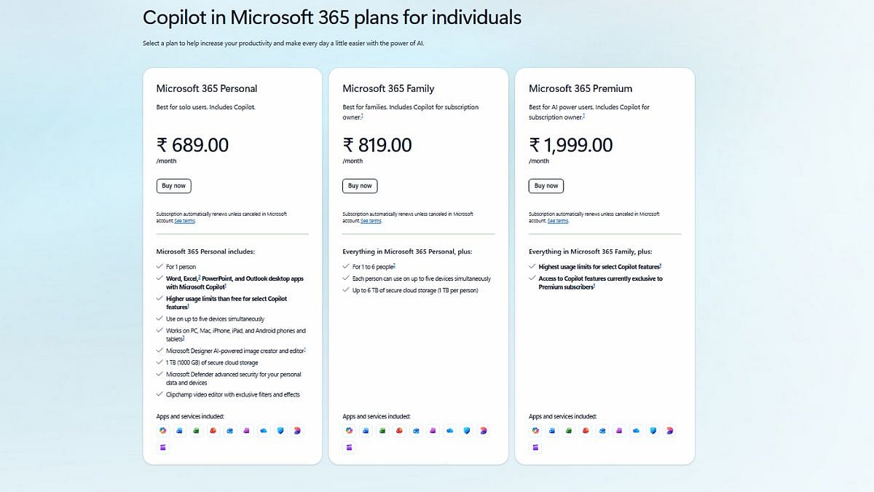Click the Microsoft Copilot icon under Personal plan
The width and height of the screenshot is (874, 492).
tap(162, 430)
